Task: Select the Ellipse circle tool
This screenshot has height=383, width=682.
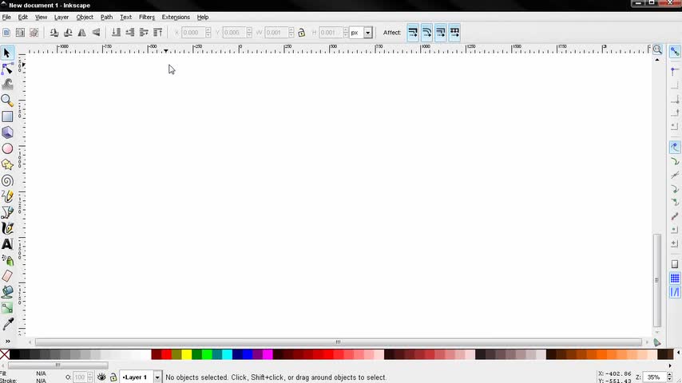Action: [x=7, y=148]
